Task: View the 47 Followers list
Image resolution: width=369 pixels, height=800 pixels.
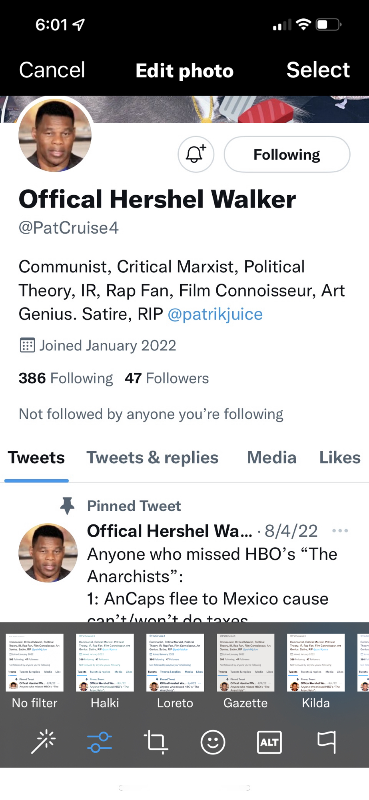Action: 167,378
